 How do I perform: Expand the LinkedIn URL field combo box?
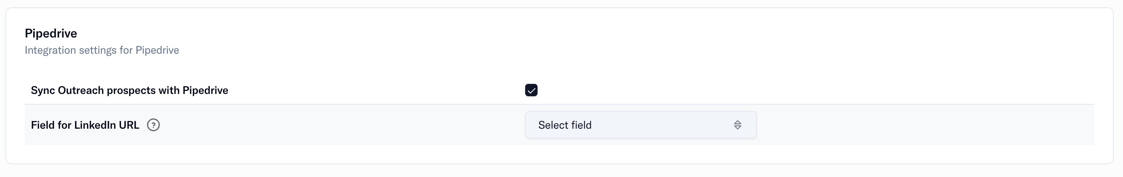pos(640,125)
